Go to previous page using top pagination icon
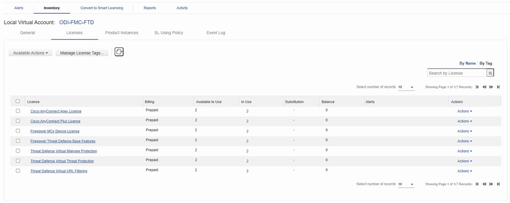 [x=484, y=87]
